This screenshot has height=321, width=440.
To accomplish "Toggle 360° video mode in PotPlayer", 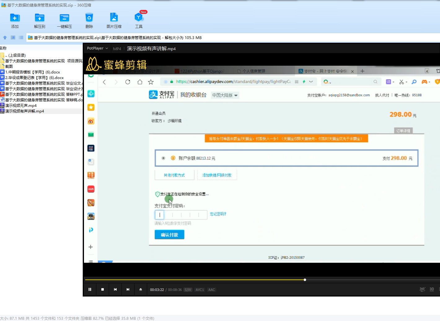I will click(x=422, y=289).
